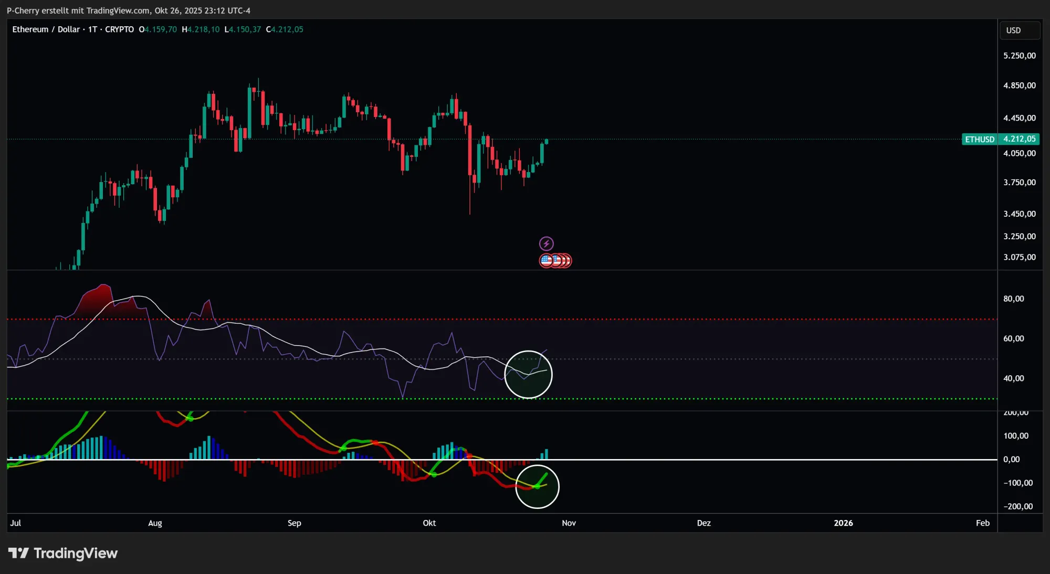The image size is (1050, 574).
Task: Click the green 4.212,05 current price badge
Action: (x=1019, y=139)
